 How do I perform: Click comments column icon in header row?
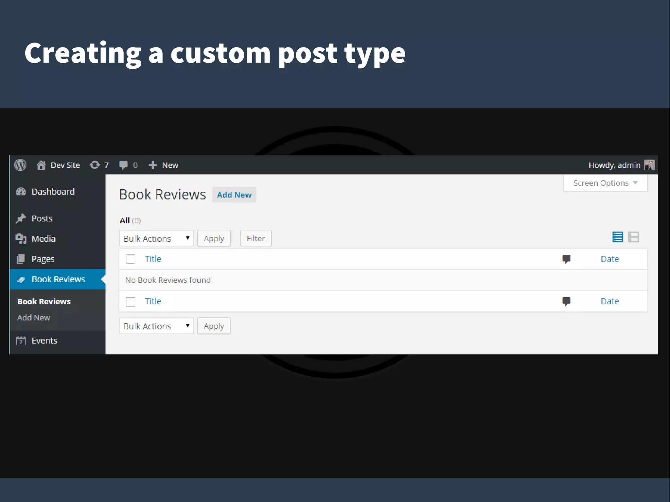coord(566,259)
